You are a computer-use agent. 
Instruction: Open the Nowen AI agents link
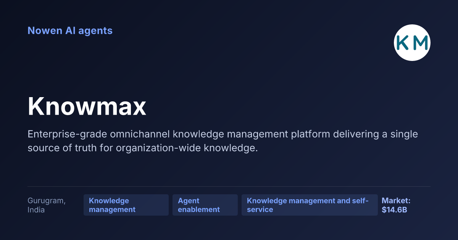click(x=70, y=30)
